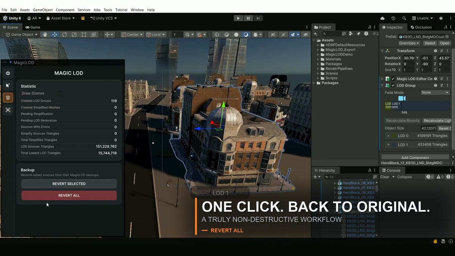Click the REVERT ALL button
455x256 pixels.
click(69, 195)
